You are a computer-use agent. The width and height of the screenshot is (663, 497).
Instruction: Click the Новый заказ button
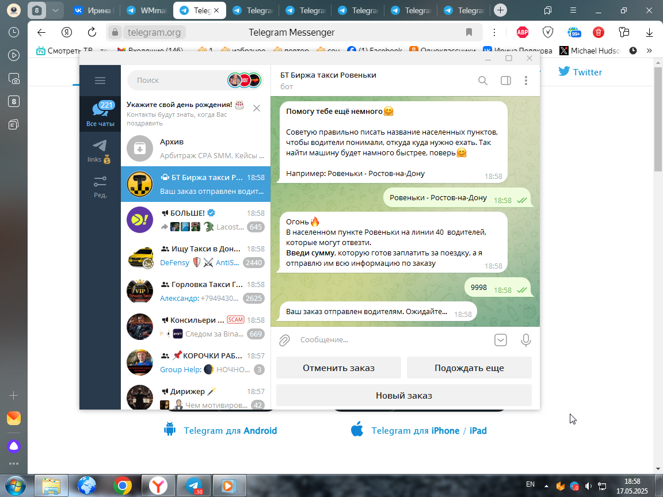pos(404,396)
